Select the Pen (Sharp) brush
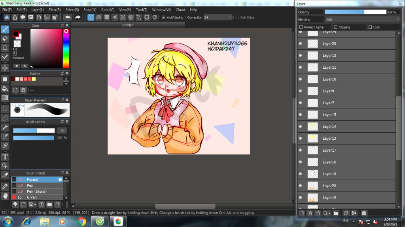405x227 pixels. [37, 191]
